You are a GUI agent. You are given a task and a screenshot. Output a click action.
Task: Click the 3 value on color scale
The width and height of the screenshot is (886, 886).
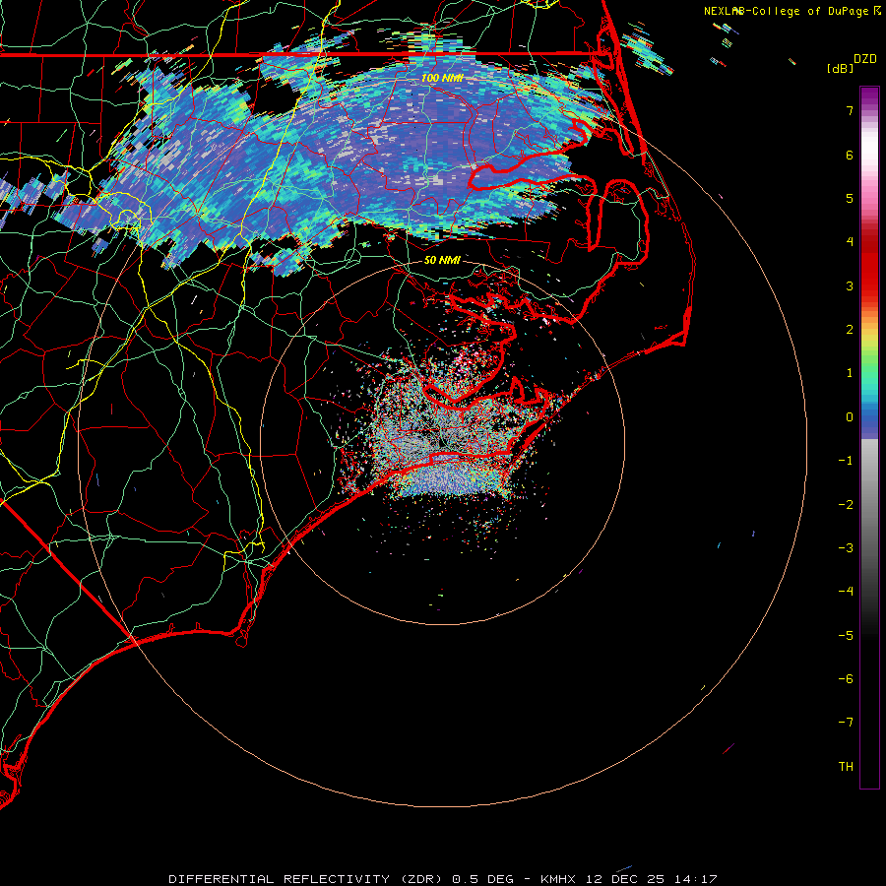850,285
